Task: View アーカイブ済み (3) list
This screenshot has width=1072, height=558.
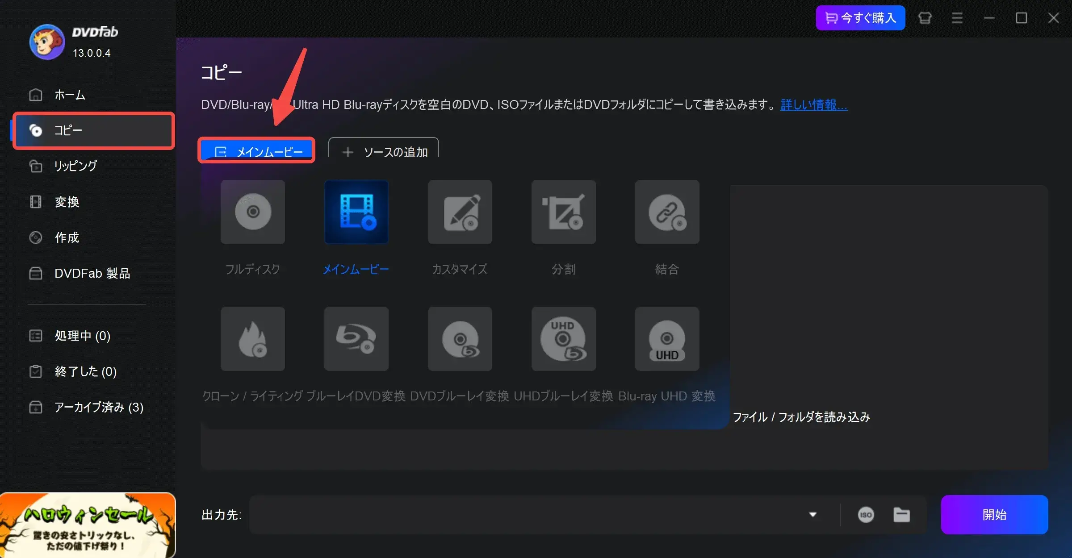Action: (x=93, y=407)
